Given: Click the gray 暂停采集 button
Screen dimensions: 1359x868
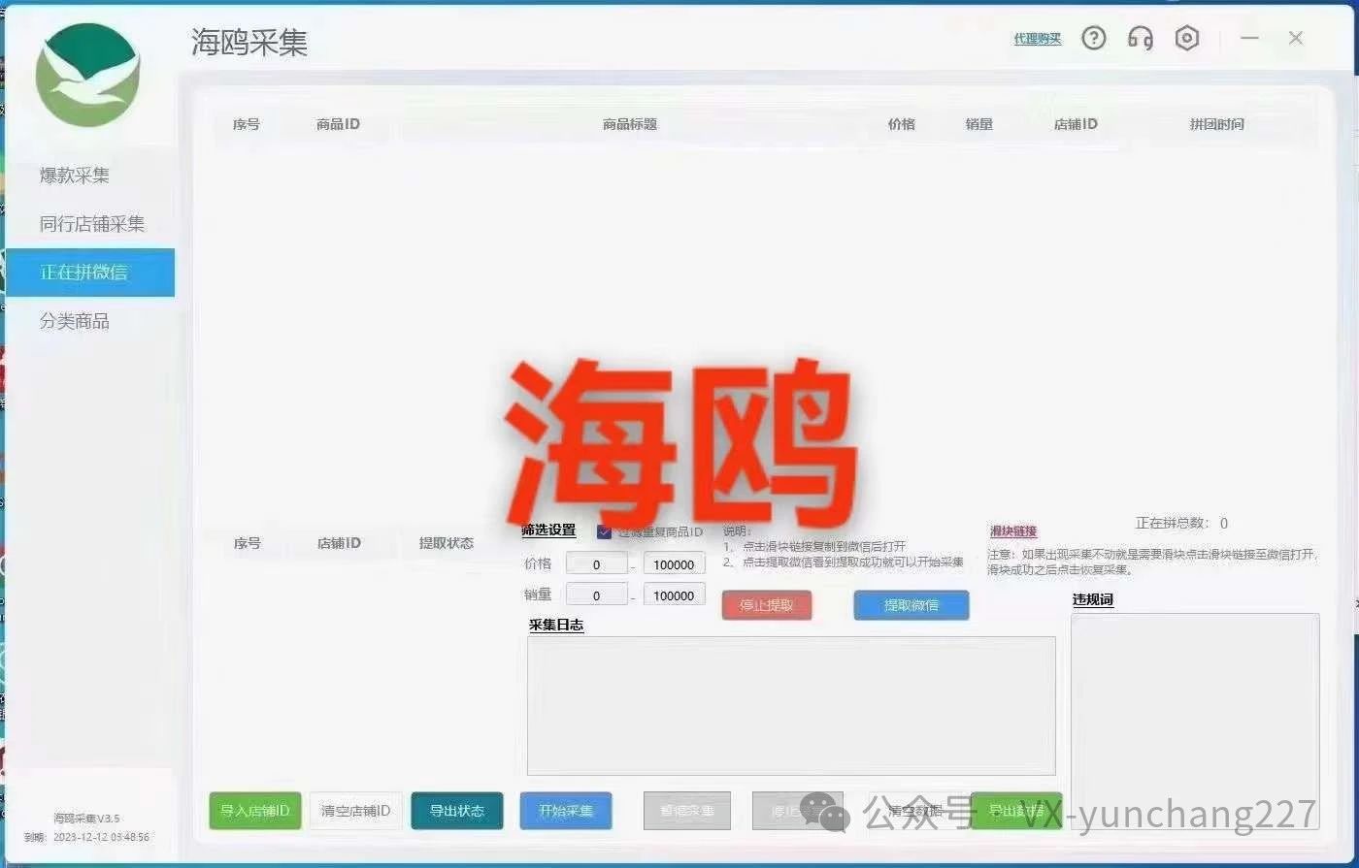Looking at the screenshot, I should click(x=688, y=811).
